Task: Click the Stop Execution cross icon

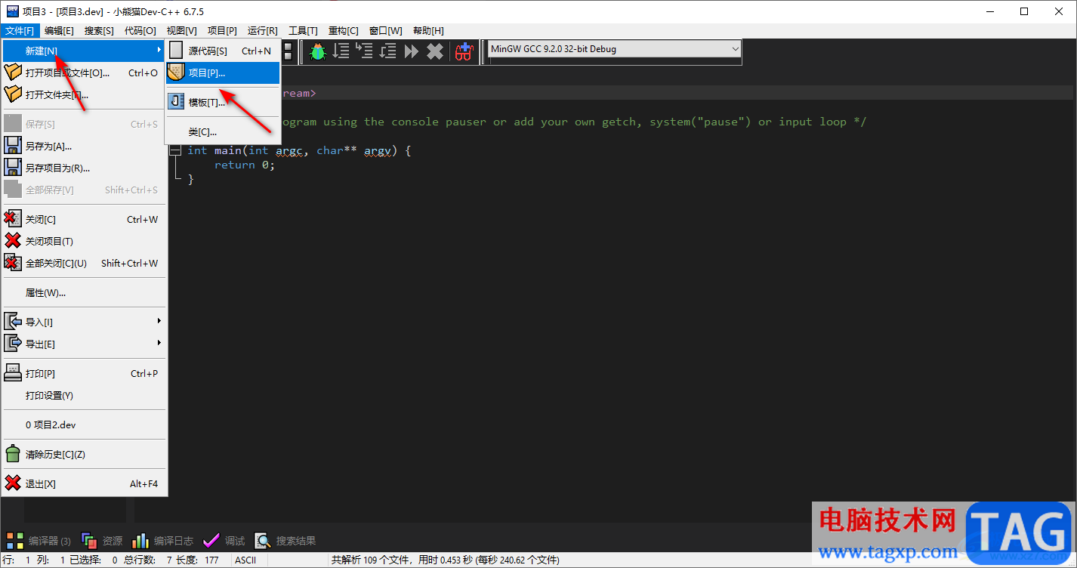Action: [435, 51]
